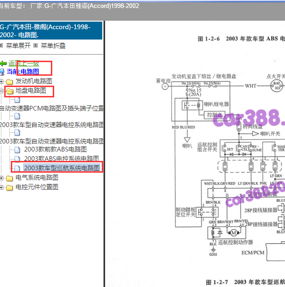Click the 电气系统电路图 folder icon
This screenshot has height=287, width=285.
pos(9,178)
